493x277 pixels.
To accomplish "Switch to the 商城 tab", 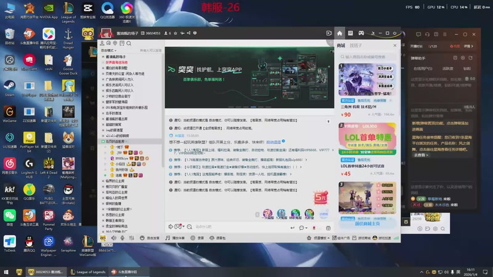I will coord(341,46).
